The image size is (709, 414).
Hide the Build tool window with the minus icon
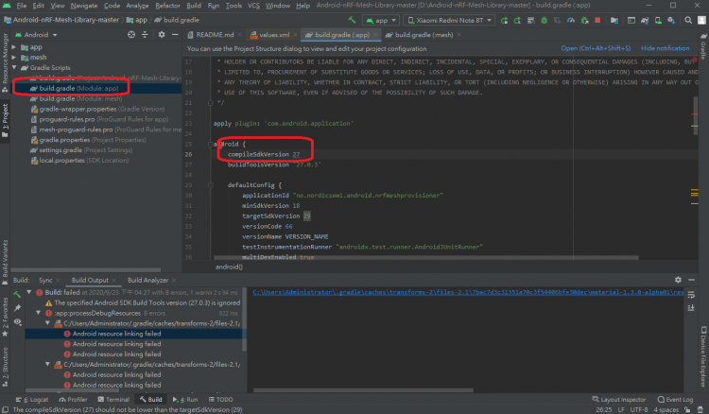pos(691,280)
